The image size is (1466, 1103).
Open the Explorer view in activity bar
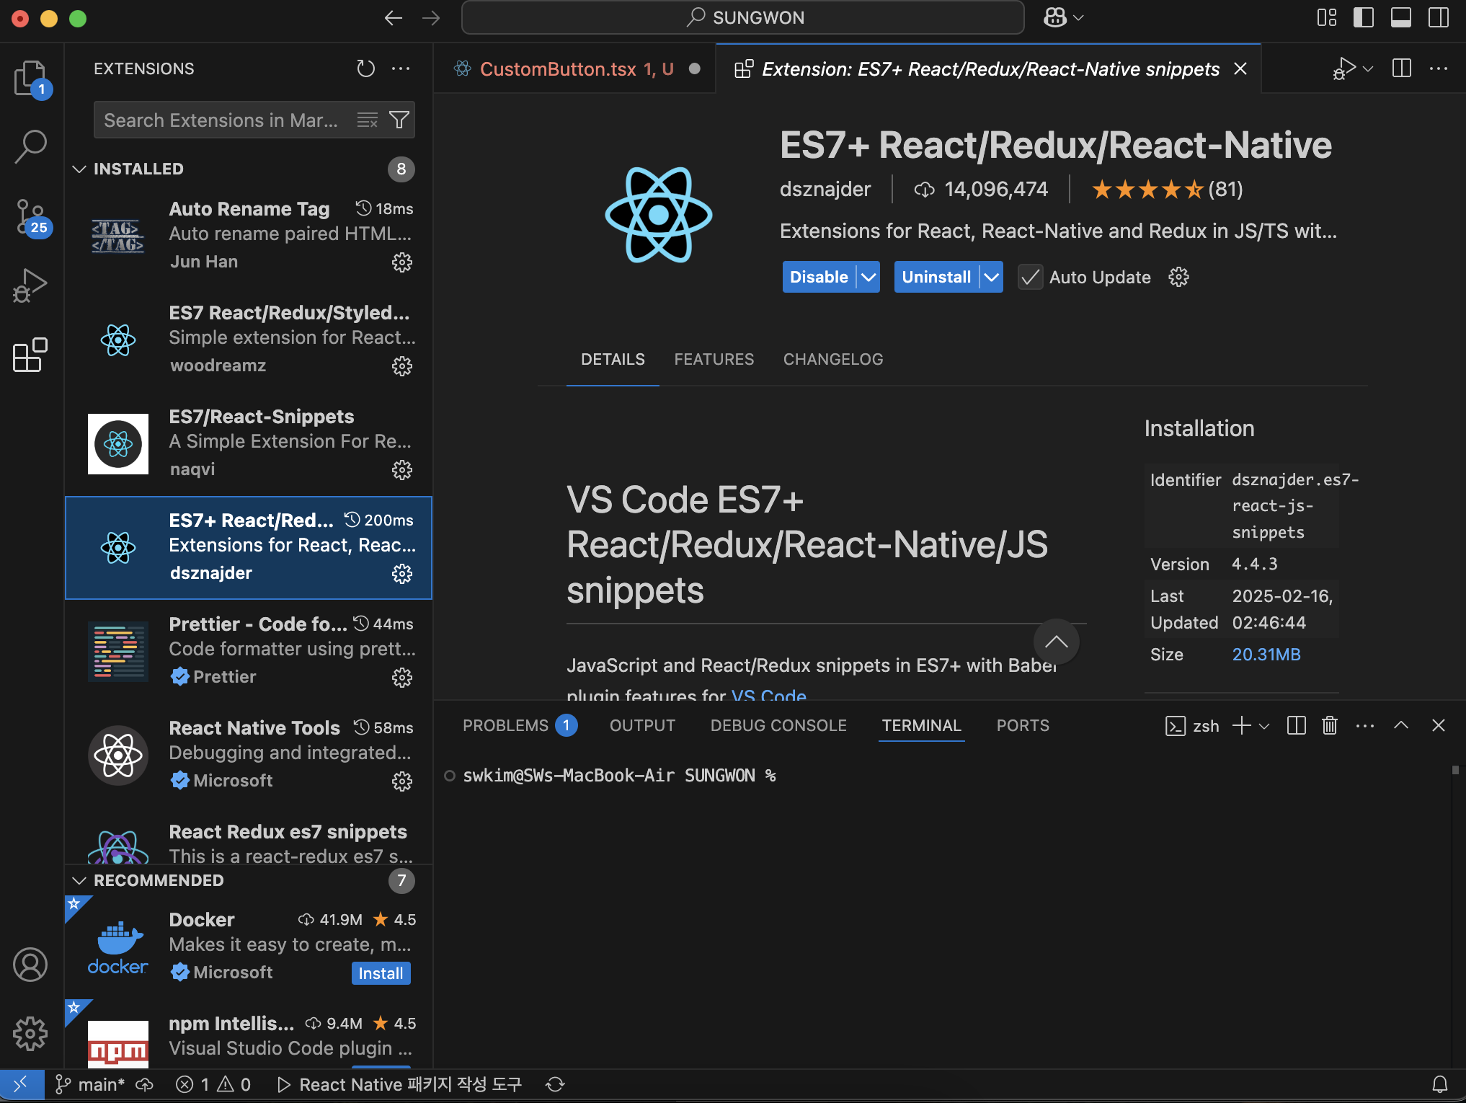click(30, 78)
